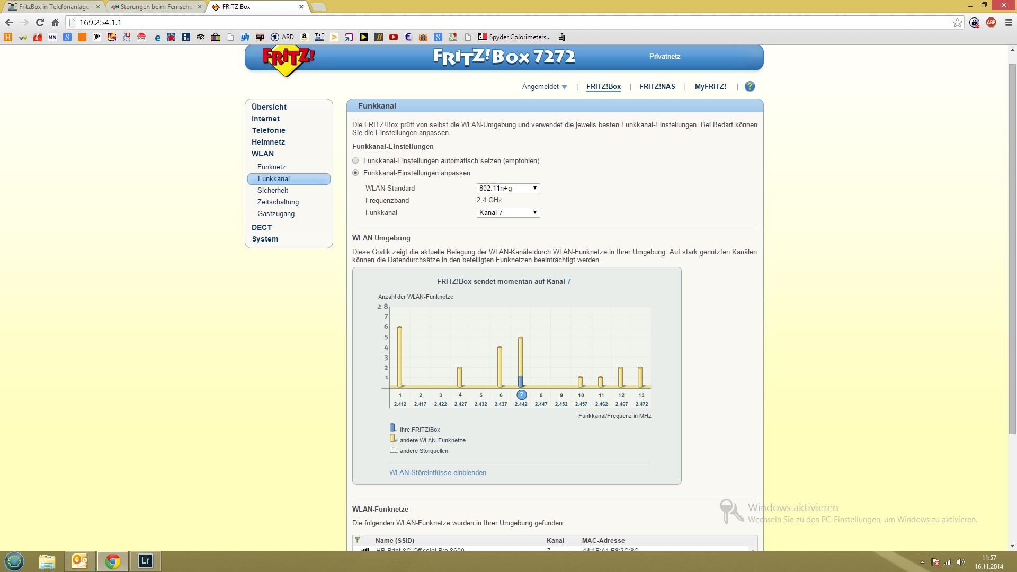Screen dimensions: 1017x572
Task: Open the TripAdvisor owl bookmark
Action: click(x=201, y=37)
